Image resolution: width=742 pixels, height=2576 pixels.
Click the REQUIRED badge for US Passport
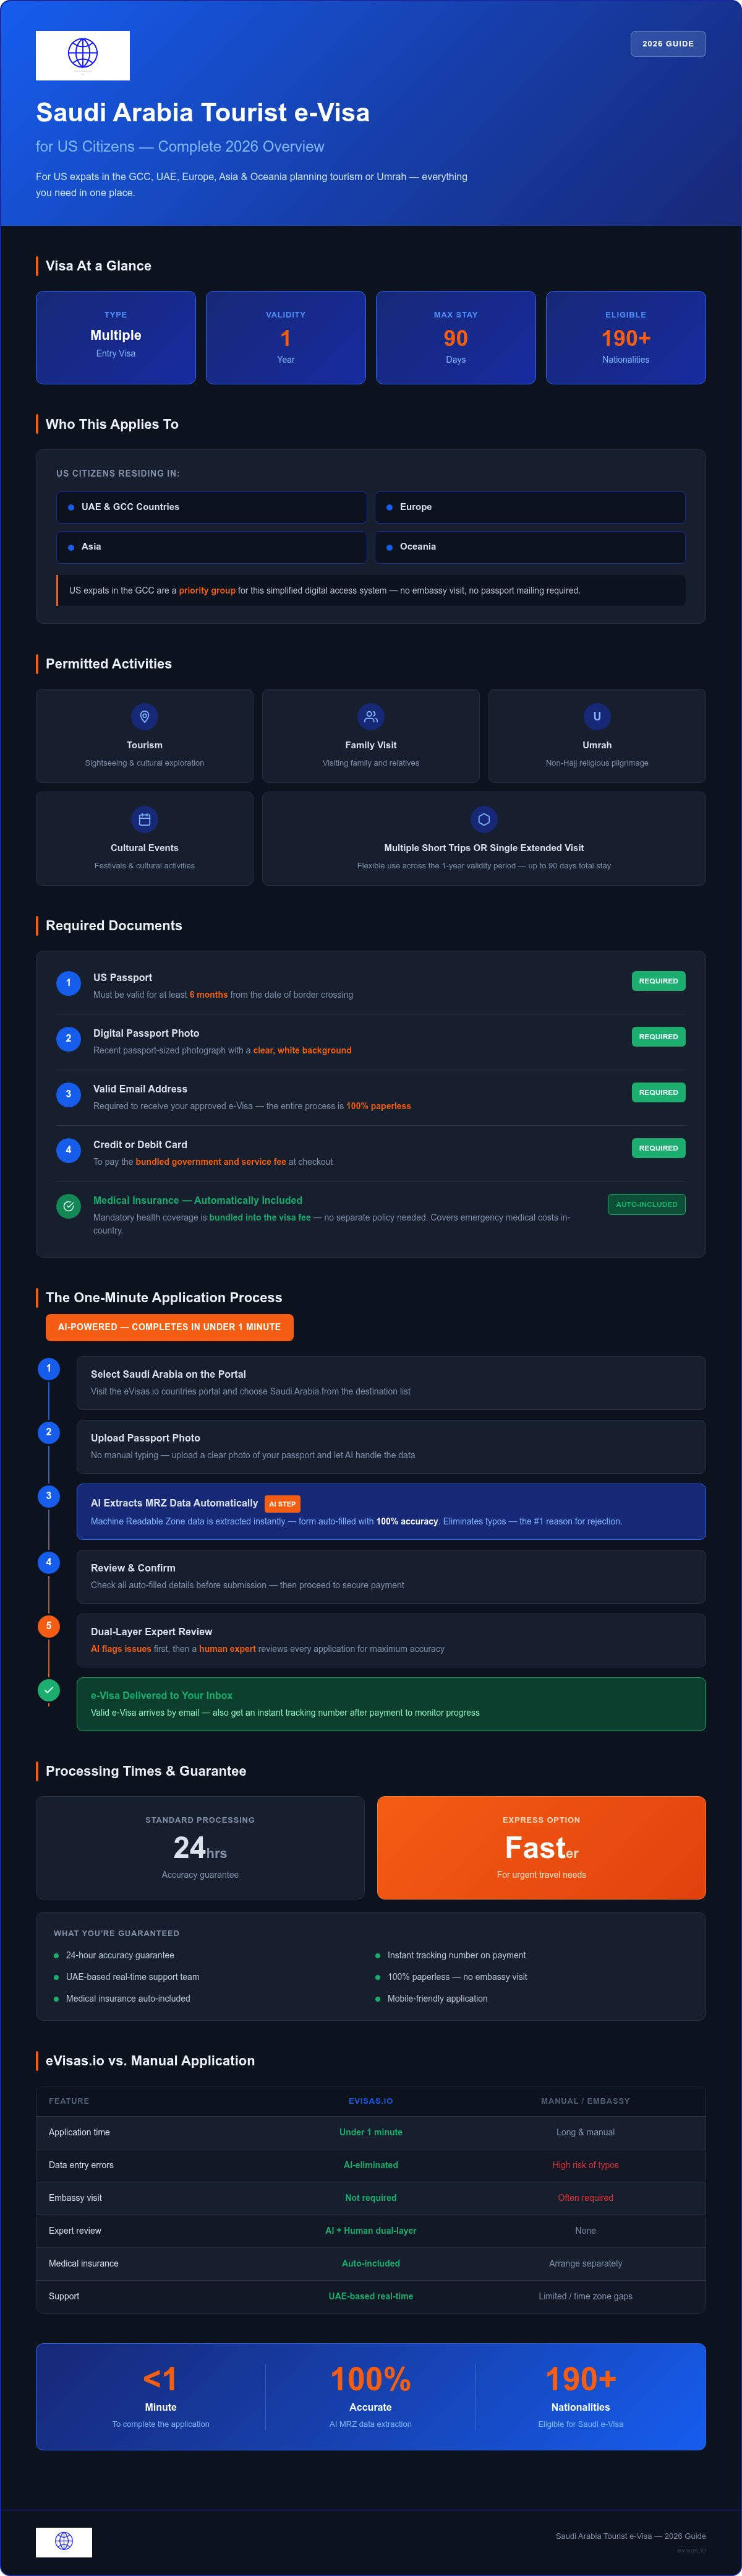(x=658, y=981)
